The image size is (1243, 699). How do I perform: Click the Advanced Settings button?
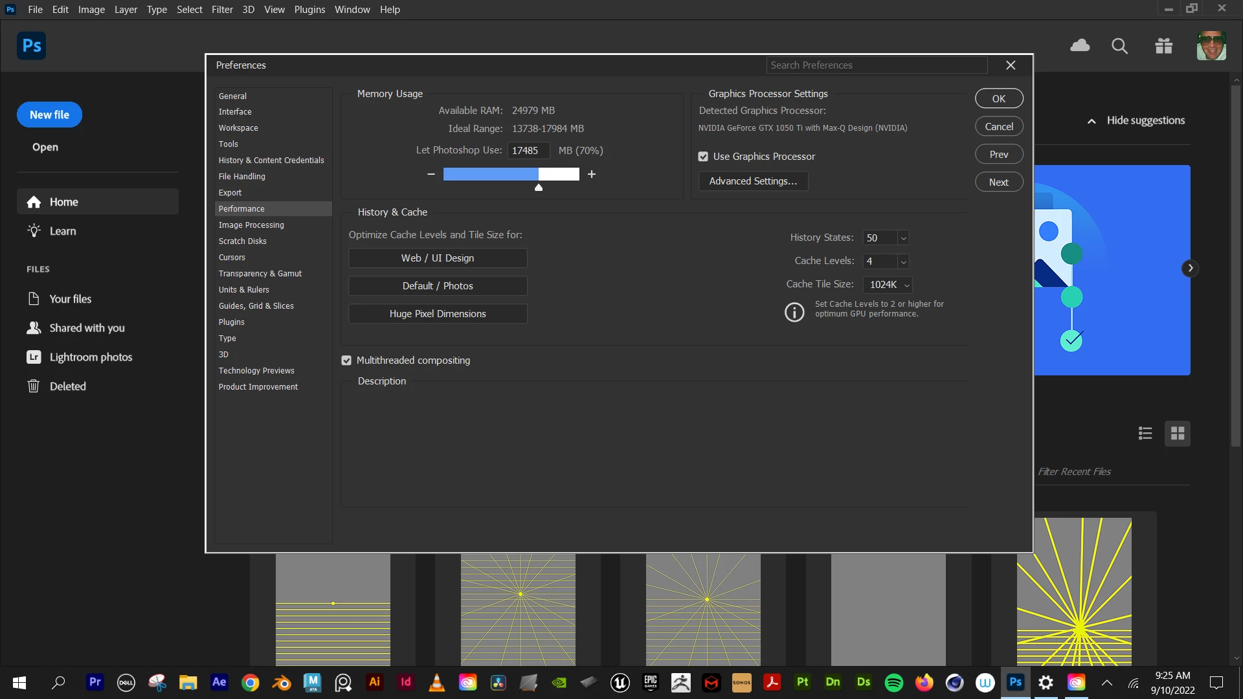(753, 181)
